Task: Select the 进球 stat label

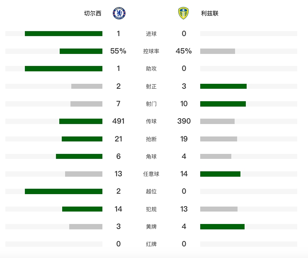Action: click(151, 34)
